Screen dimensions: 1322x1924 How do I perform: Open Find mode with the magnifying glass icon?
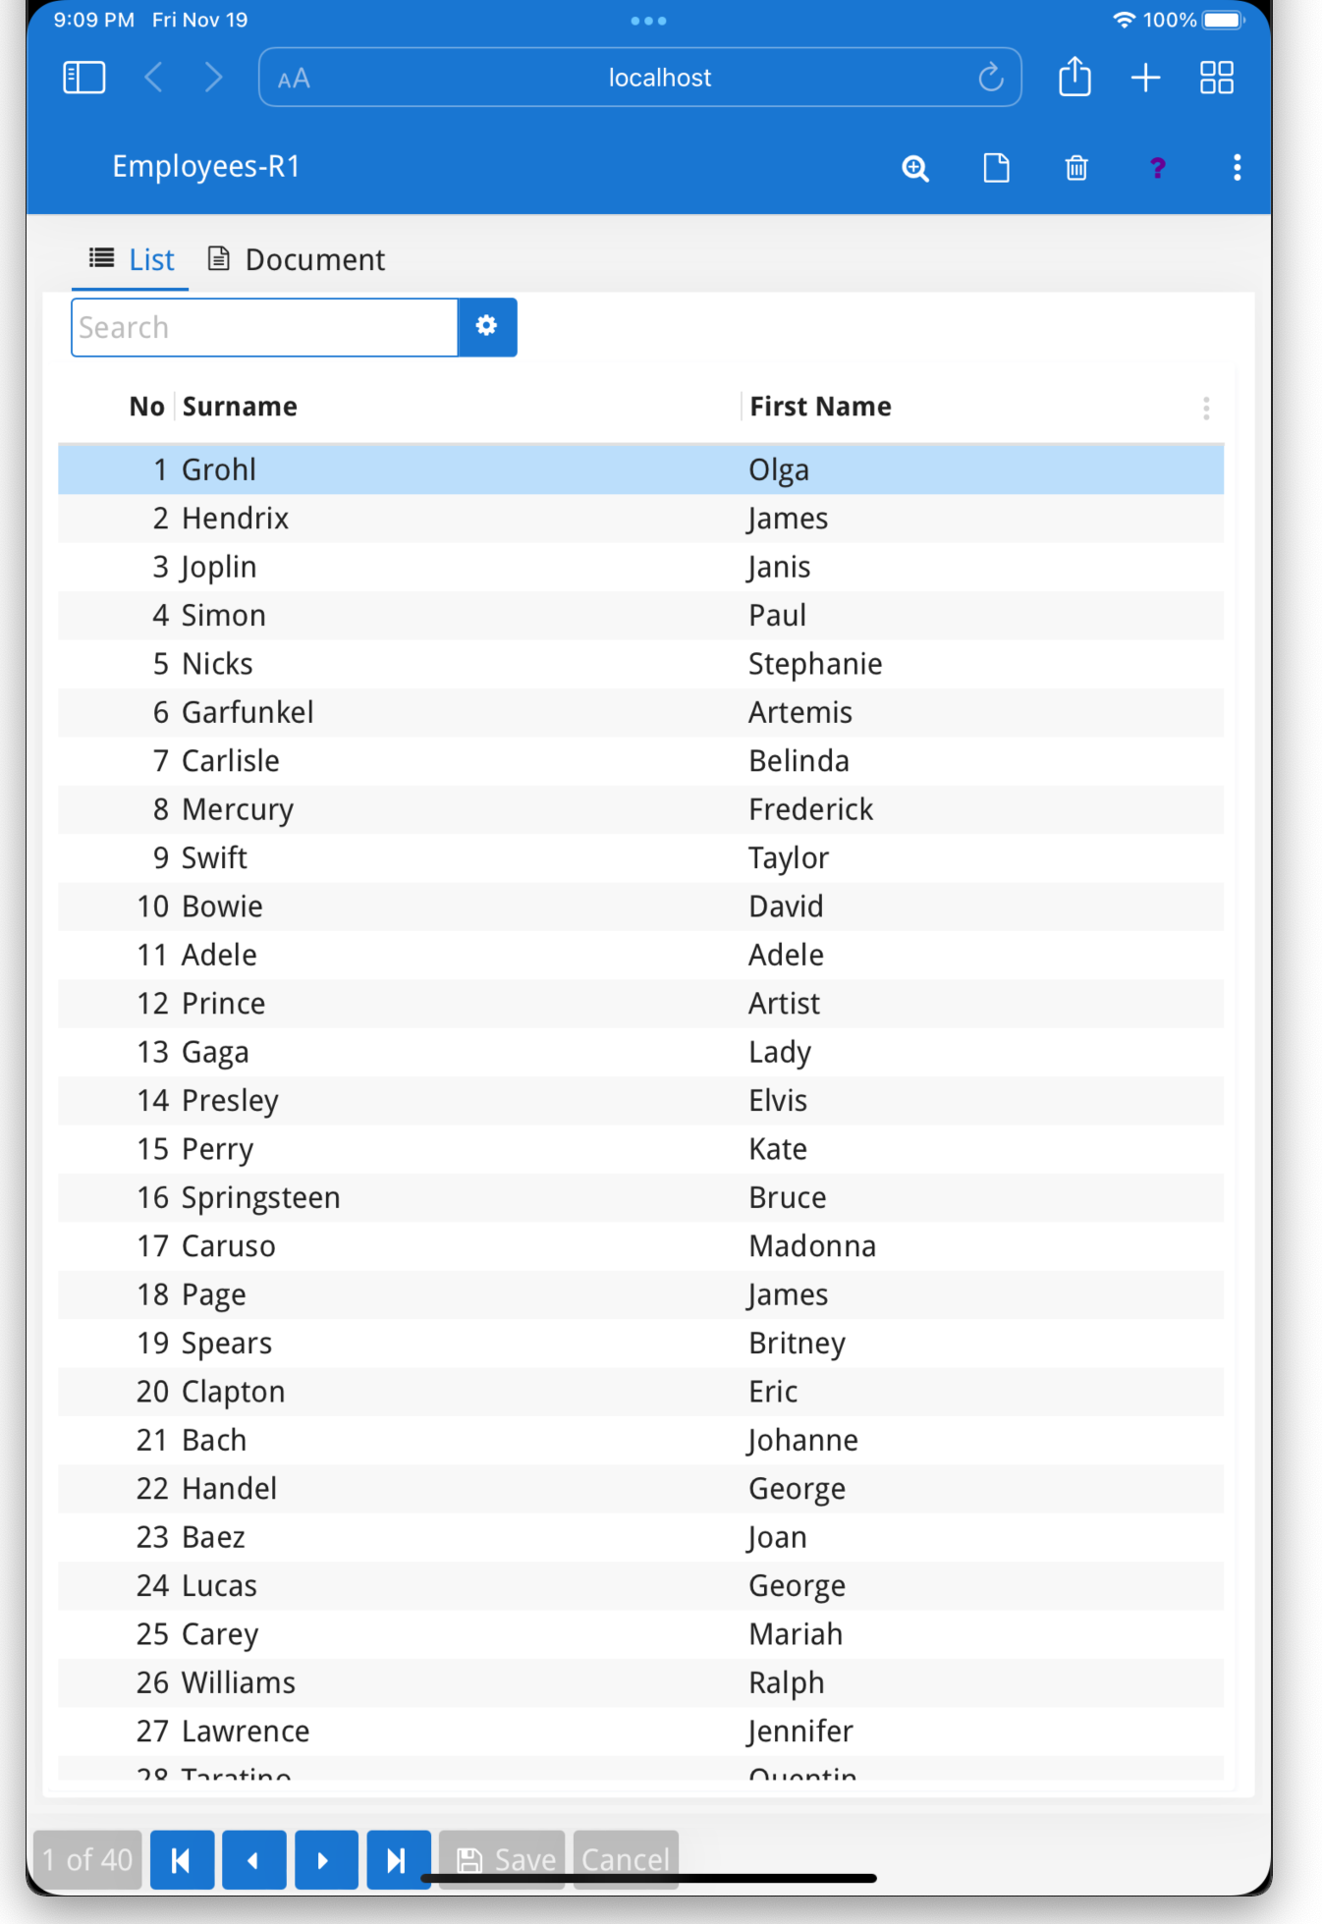click(x=914, y=167)
